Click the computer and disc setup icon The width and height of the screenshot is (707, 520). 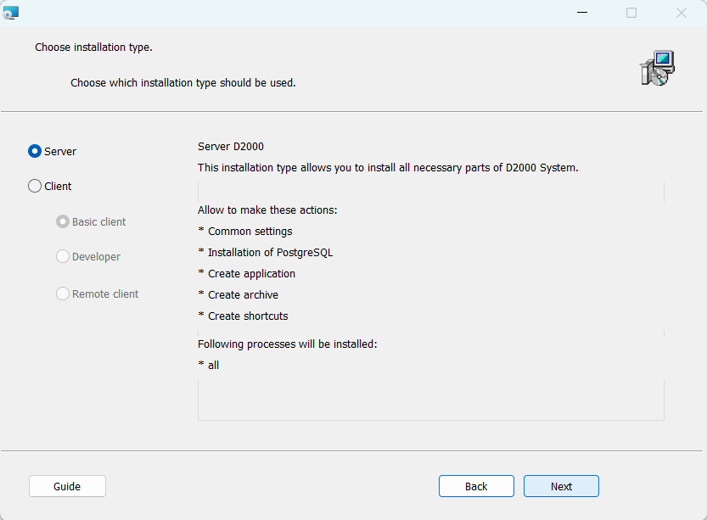click(656, 68)
